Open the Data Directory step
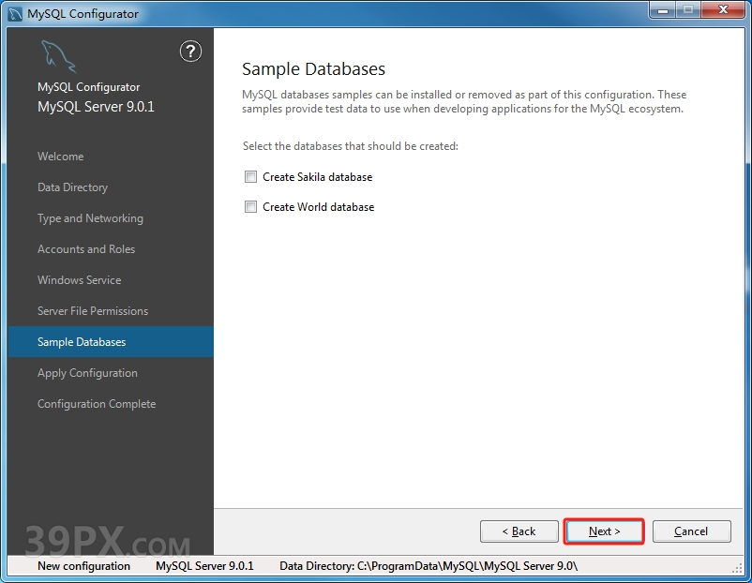Screen dimensions: 752x583 point(72,187)
